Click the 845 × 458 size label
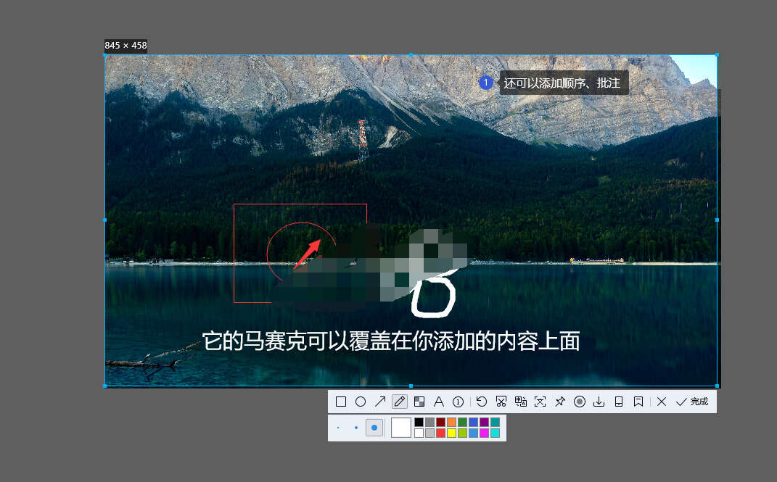 [126, 46]
